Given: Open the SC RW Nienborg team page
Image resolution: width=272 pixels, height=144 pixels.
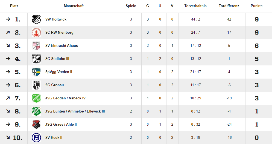Looking at the screenshot, I should coord(59,33).
